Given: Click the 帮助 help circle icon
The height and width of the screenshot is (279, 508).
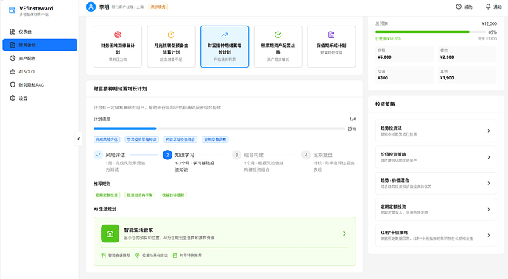Looking at the screenshot, I should [459, 7].
